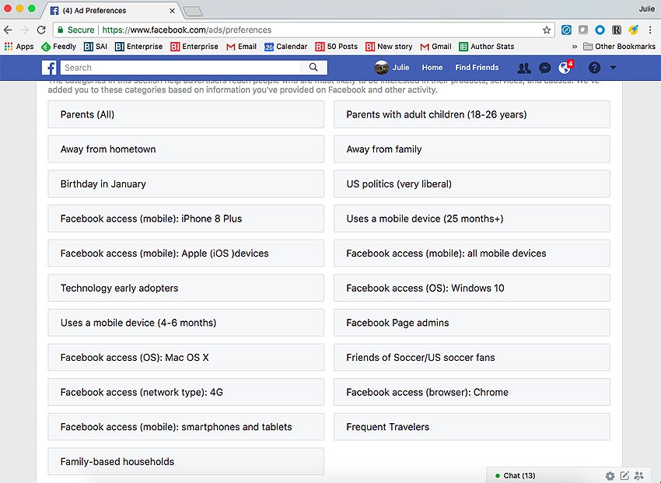Select the Windows 10 category
This screenshot has width=661, height=483.
click(x=472, y=288)
